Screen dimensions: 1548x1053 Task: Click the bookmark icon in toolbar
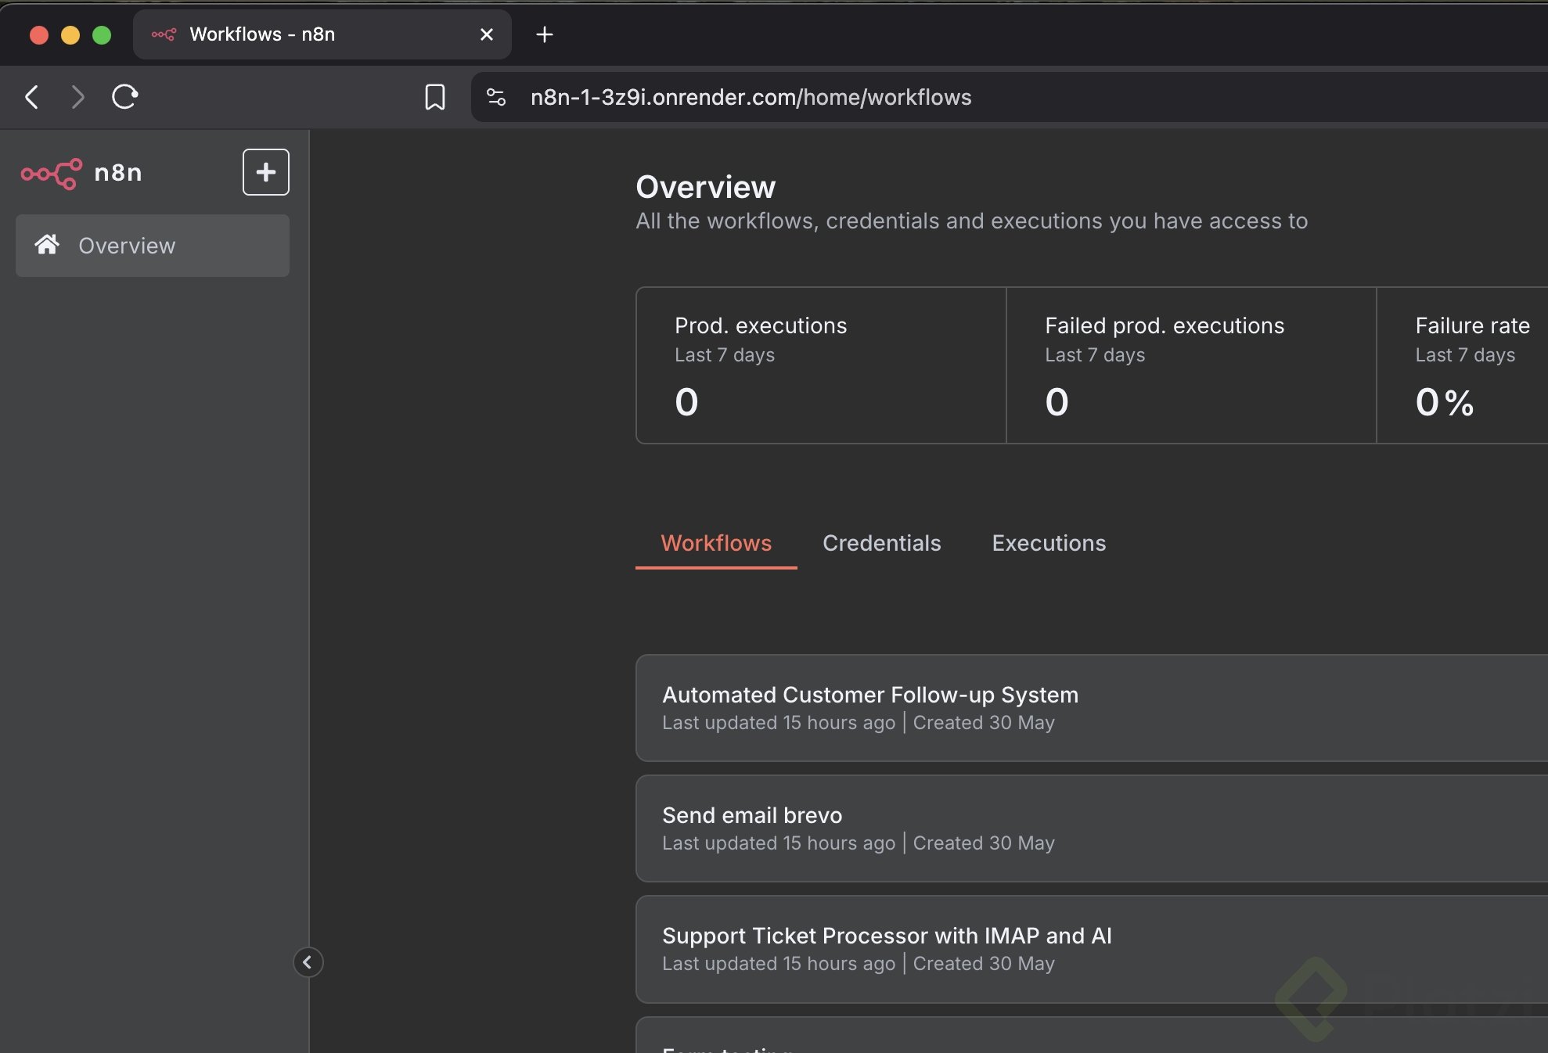coord(434,97)
